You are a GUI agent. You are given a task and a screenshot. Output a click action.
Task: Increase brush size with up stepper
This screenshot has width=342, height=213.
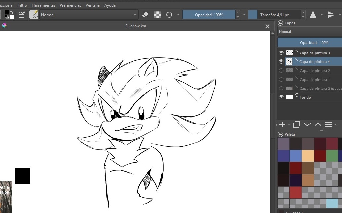303,13
